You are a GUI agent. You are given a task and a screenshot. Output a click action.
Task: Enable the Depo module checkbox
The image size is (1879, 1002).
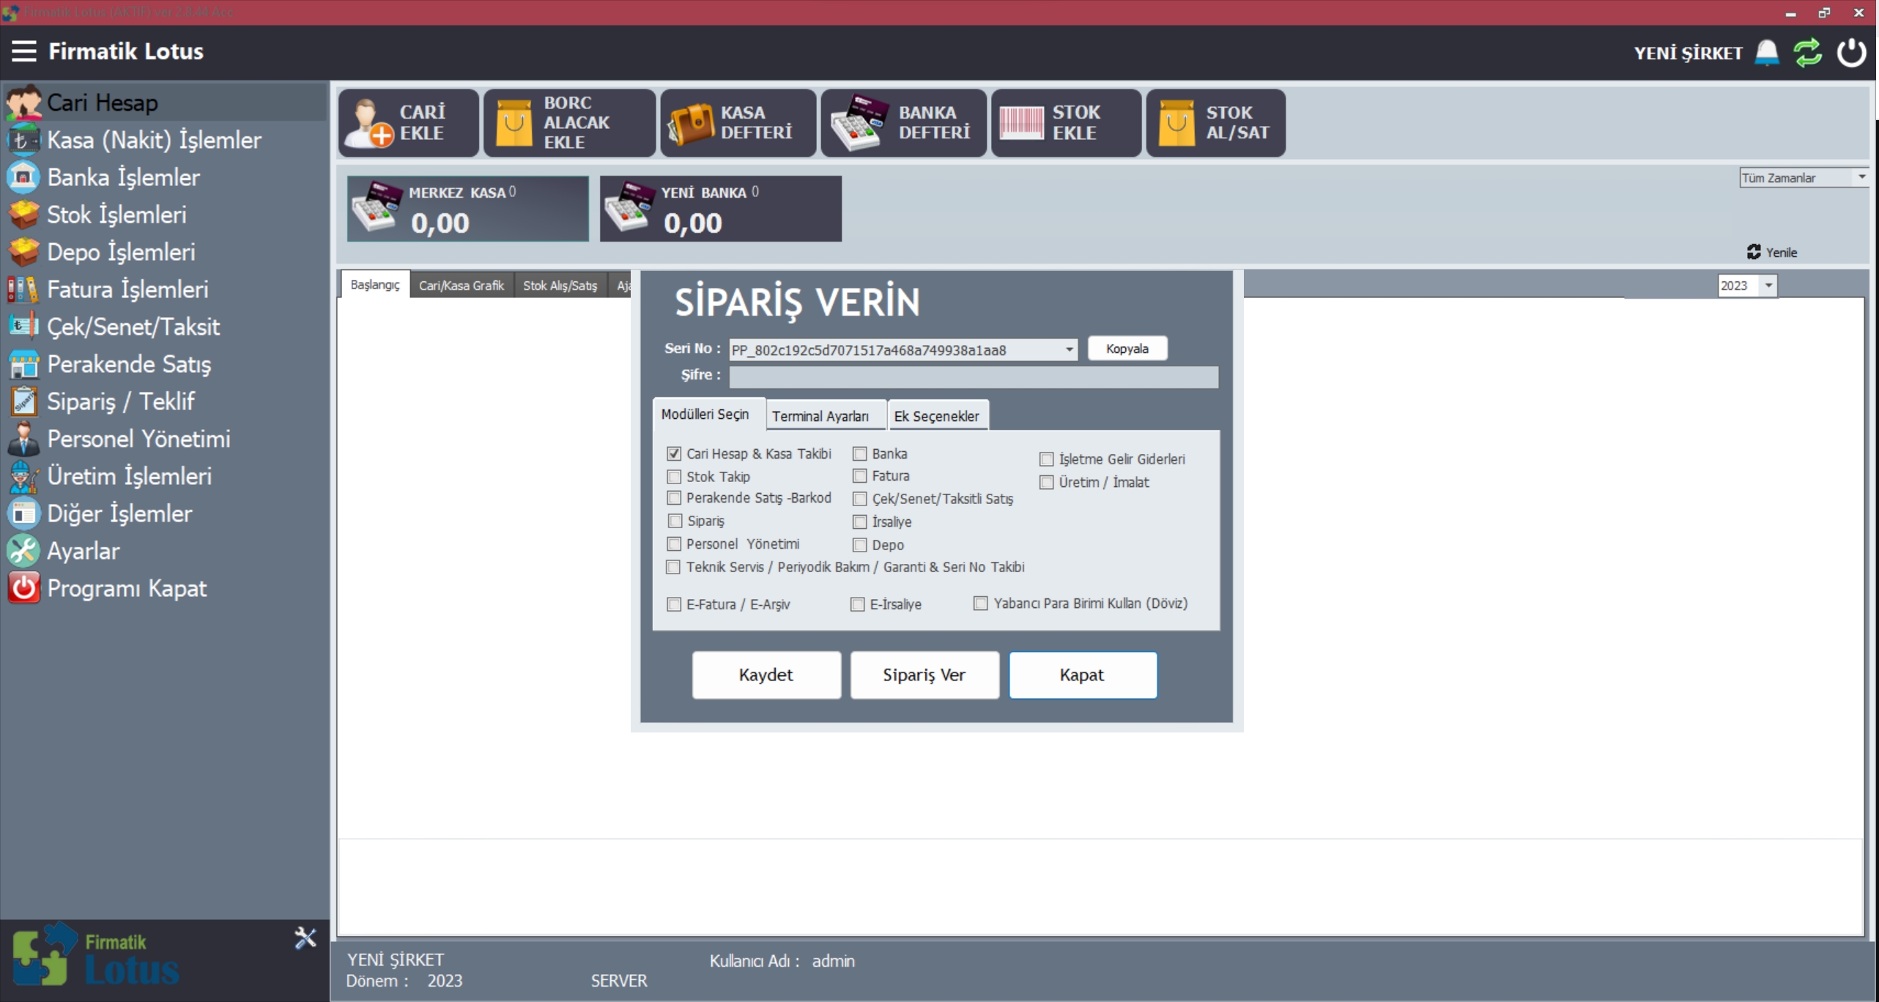click(x=860, y=545)
